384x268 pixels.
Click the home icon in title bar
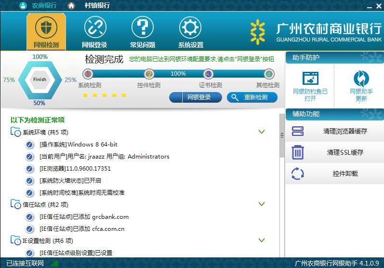pos(71,5)
